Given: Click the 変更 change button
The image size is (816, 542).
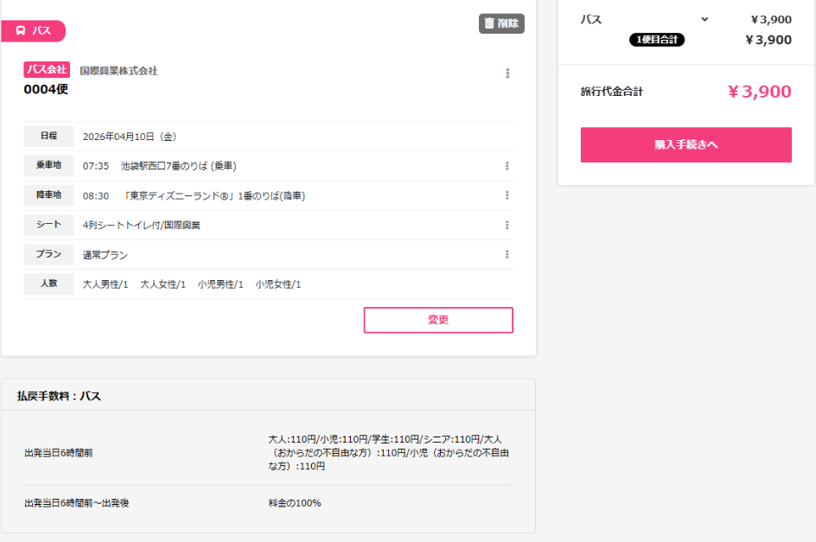Looking at the screenshot, I should pos(437,320).
